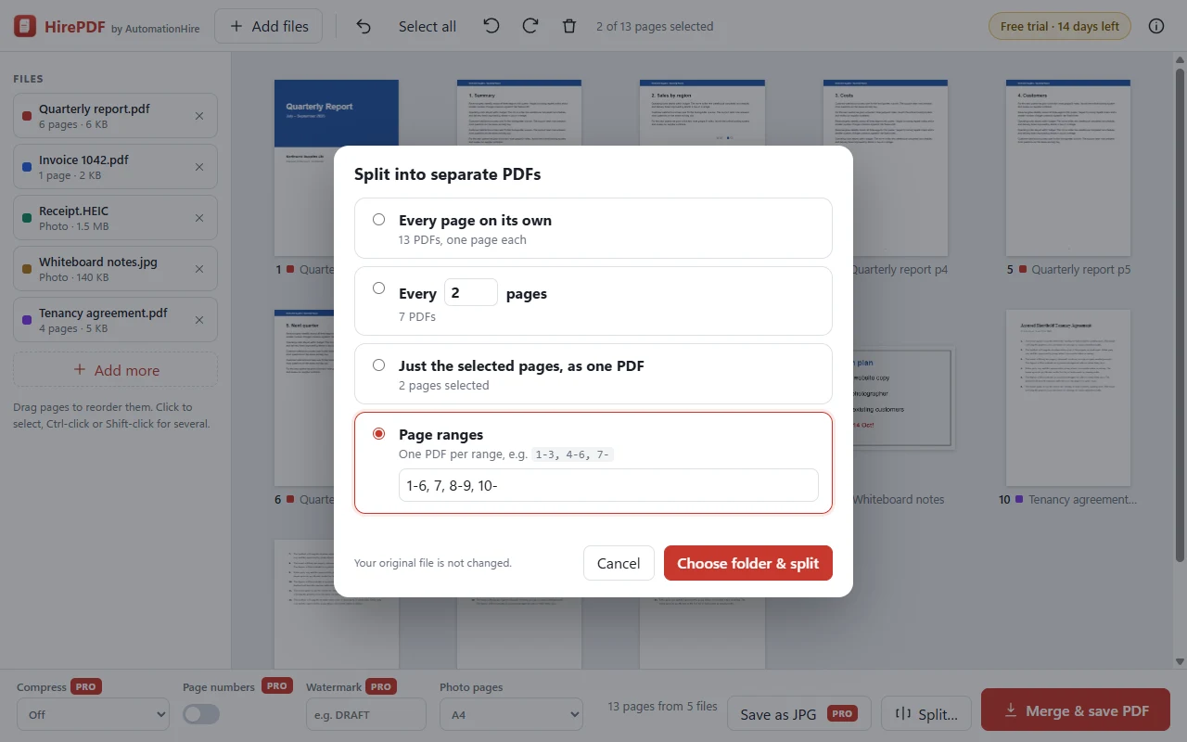Select the Every 2 pages radio option
Screen dimensions: 1187x742
coord(378,288)
